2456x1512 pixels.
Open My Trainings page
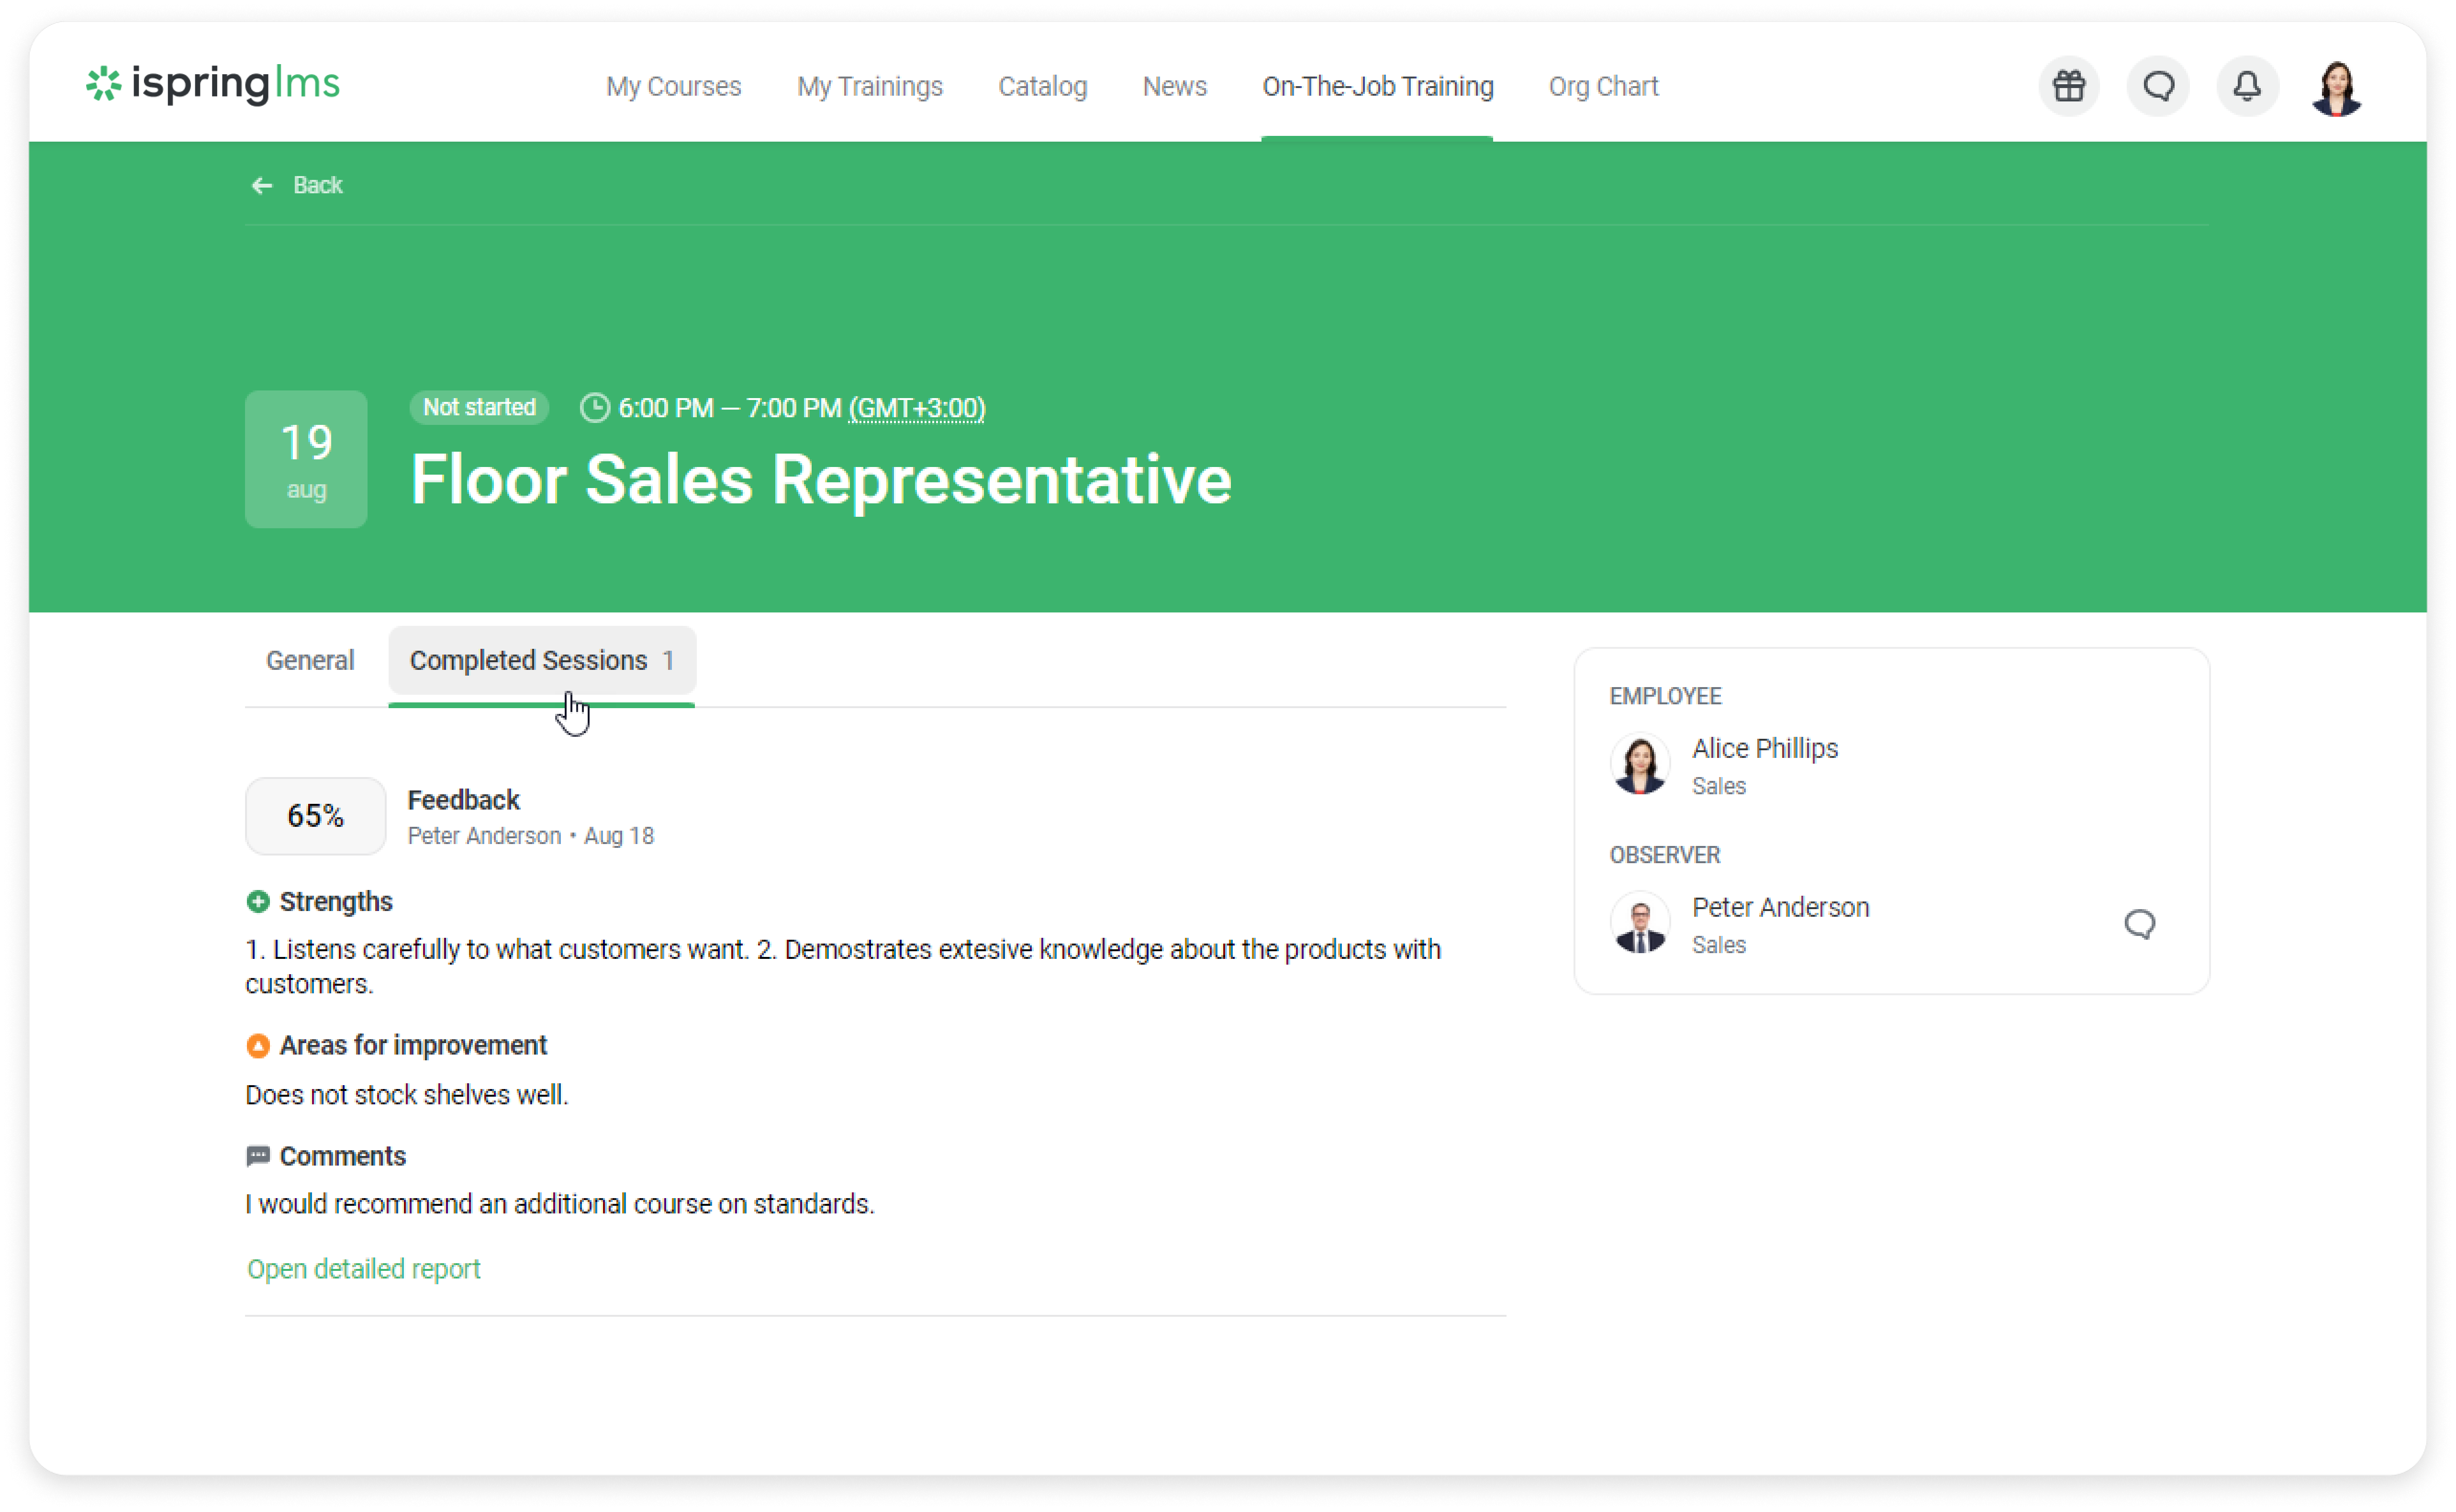[869, 87]
